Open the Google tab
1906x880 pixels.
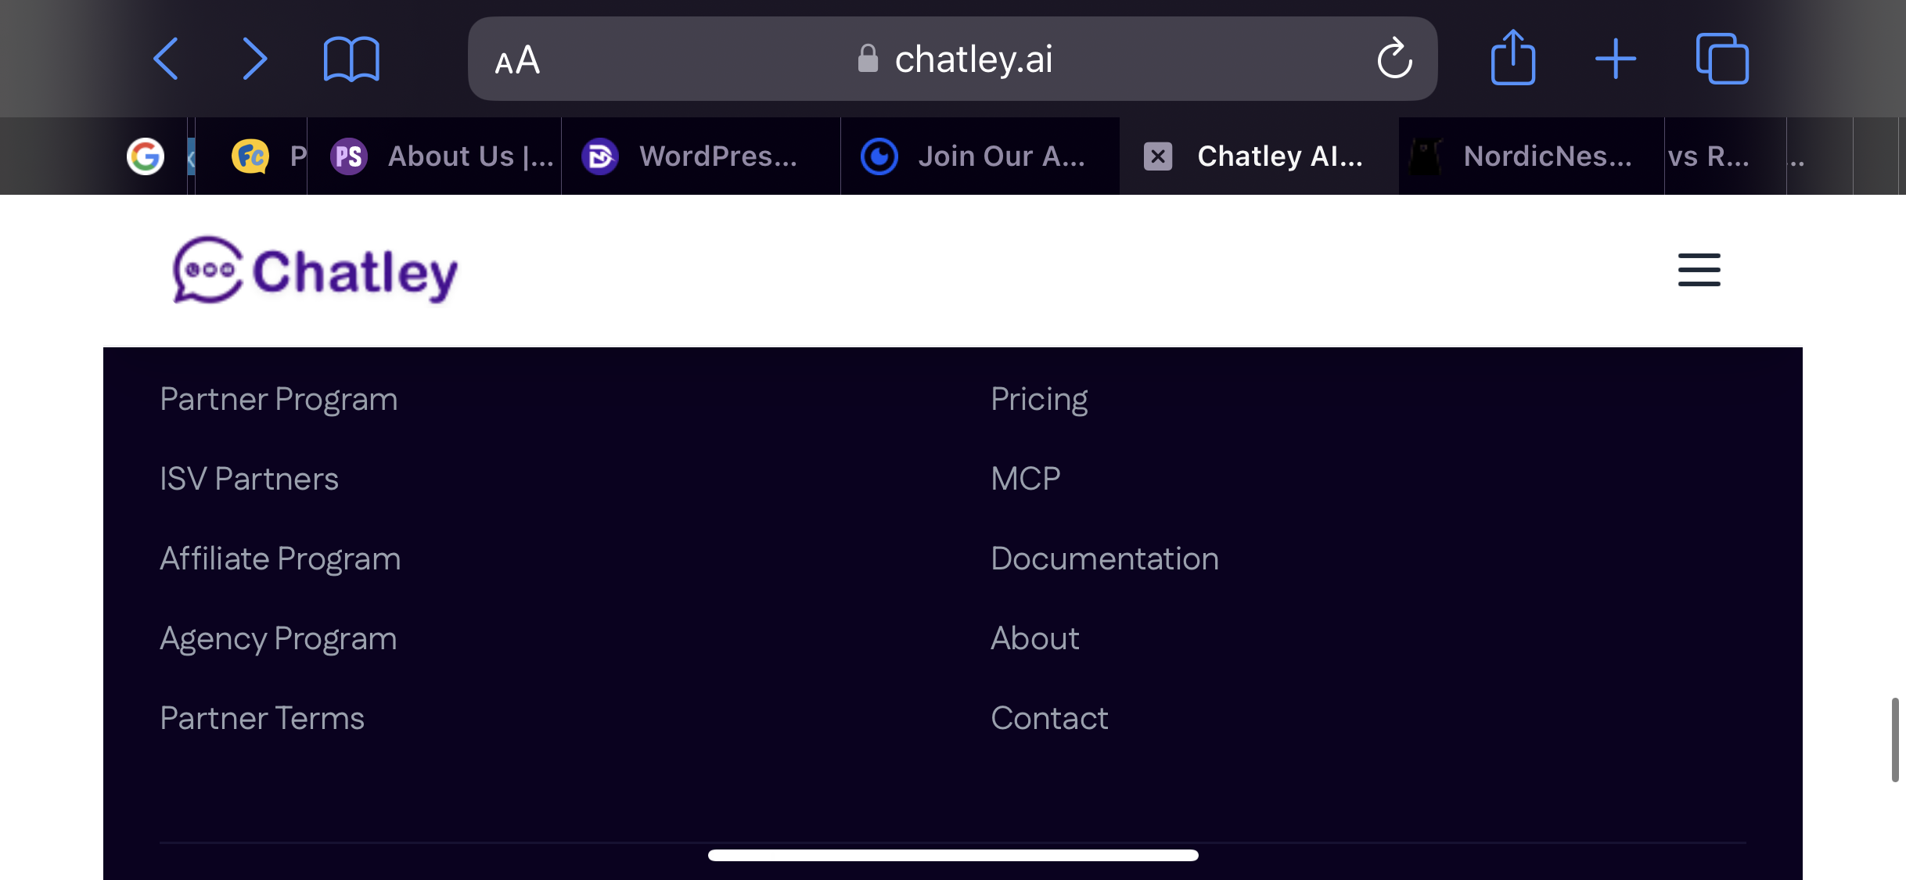tap(146, 156)
